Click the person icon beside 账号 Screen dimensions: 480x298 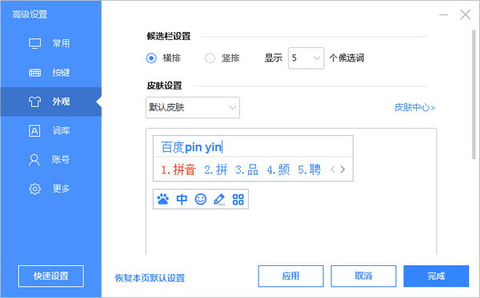(34, 160)
